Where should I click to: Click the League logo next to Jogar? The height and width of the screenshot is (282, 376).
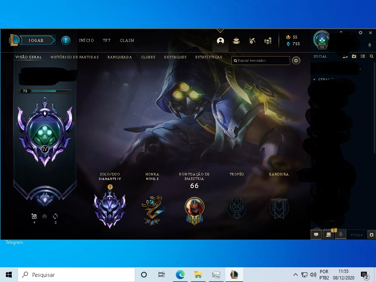(x=14, y=40)
